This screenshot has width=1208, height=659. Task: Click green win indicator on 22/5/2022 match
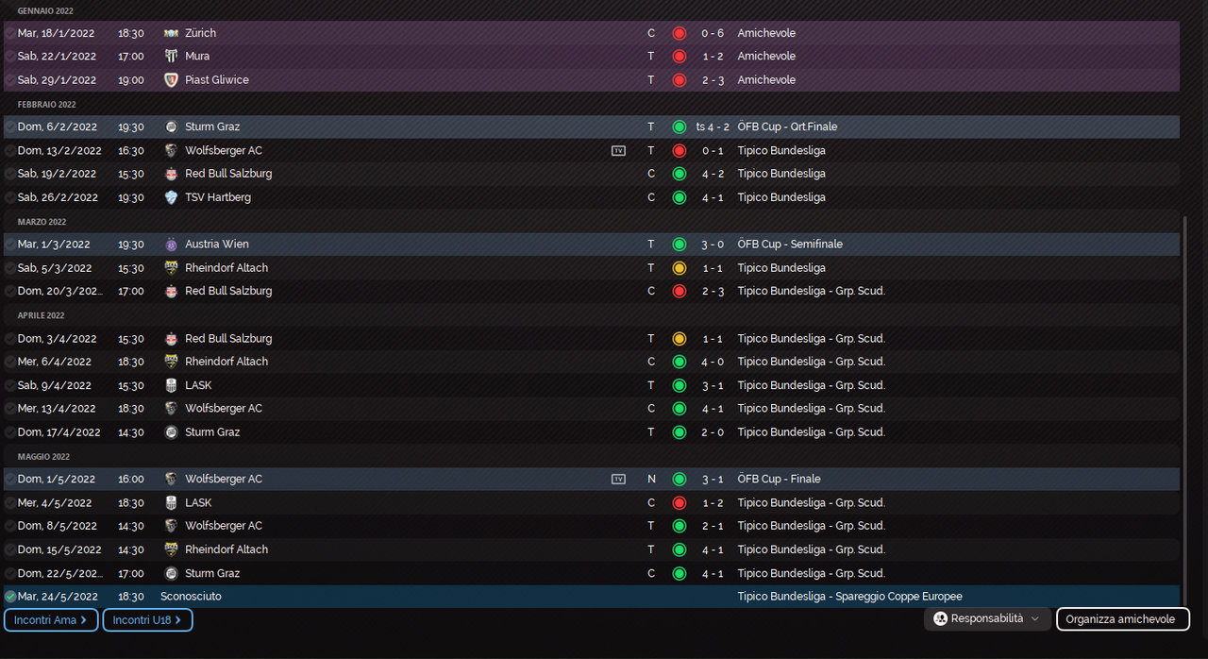tap(679, 573)
